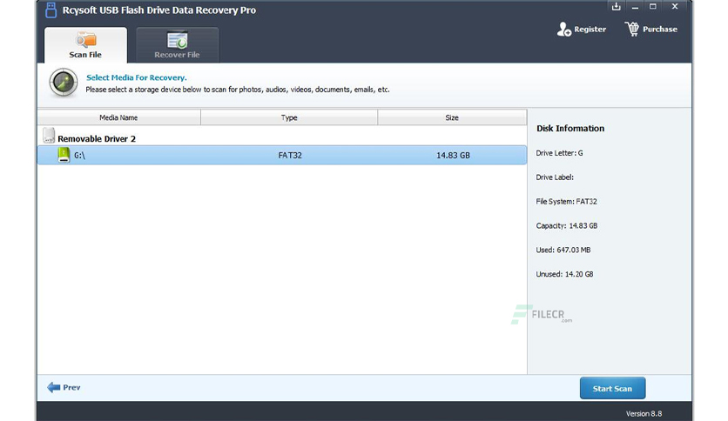Click the Select Media For Recovery heading
This screenshot has width=728, height=421.
tap(137, 77)
